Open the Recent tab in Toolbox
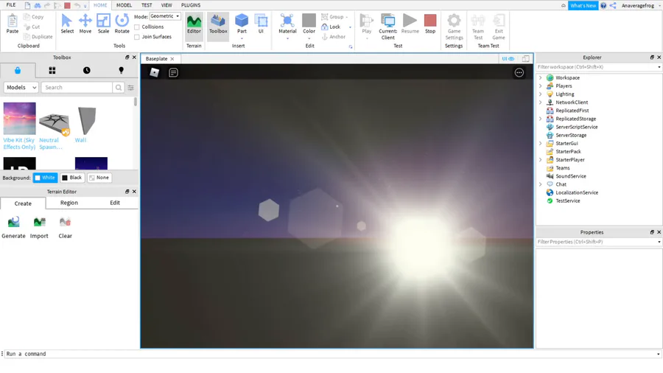The image size is (663, 373). pos(87,70)
